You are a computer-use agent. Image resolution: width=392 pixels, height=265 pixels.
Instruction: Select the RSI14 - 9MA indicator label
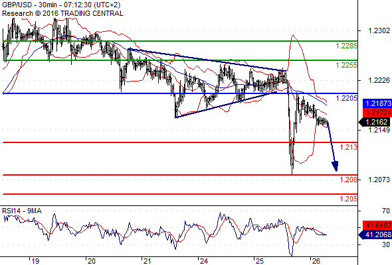tap(22, 211)
